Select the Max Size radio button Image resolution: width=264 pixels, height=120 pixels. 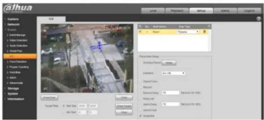coord(64,106)
